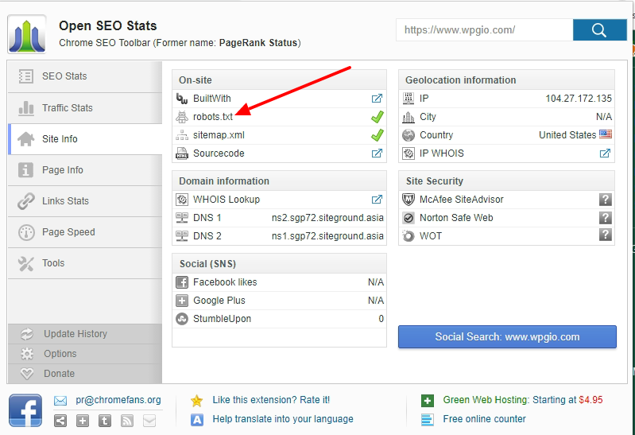This screenshot has height=435, width=635.
Task: Click the Open SEO Stats logo
Action: [x=27, y=34]
